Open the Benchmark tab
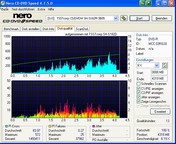Image resolution: width=176 pixels, height=144 pixels. tap(11, 29)
